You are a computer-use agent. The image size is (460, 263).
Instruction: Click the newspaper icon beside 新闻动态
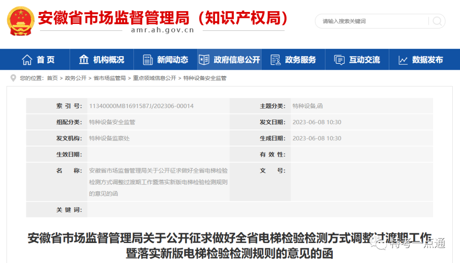point(147,60)
